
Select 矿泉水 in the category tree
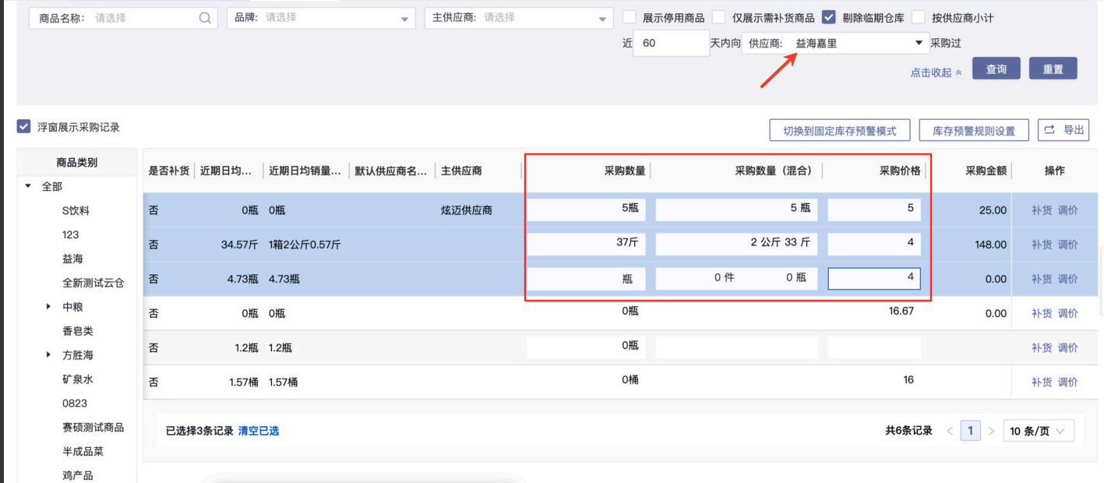pos(77,379)
